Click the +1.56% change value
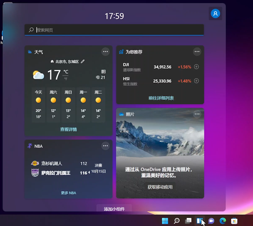Screen dimensions: 253x226 point(184,67)
